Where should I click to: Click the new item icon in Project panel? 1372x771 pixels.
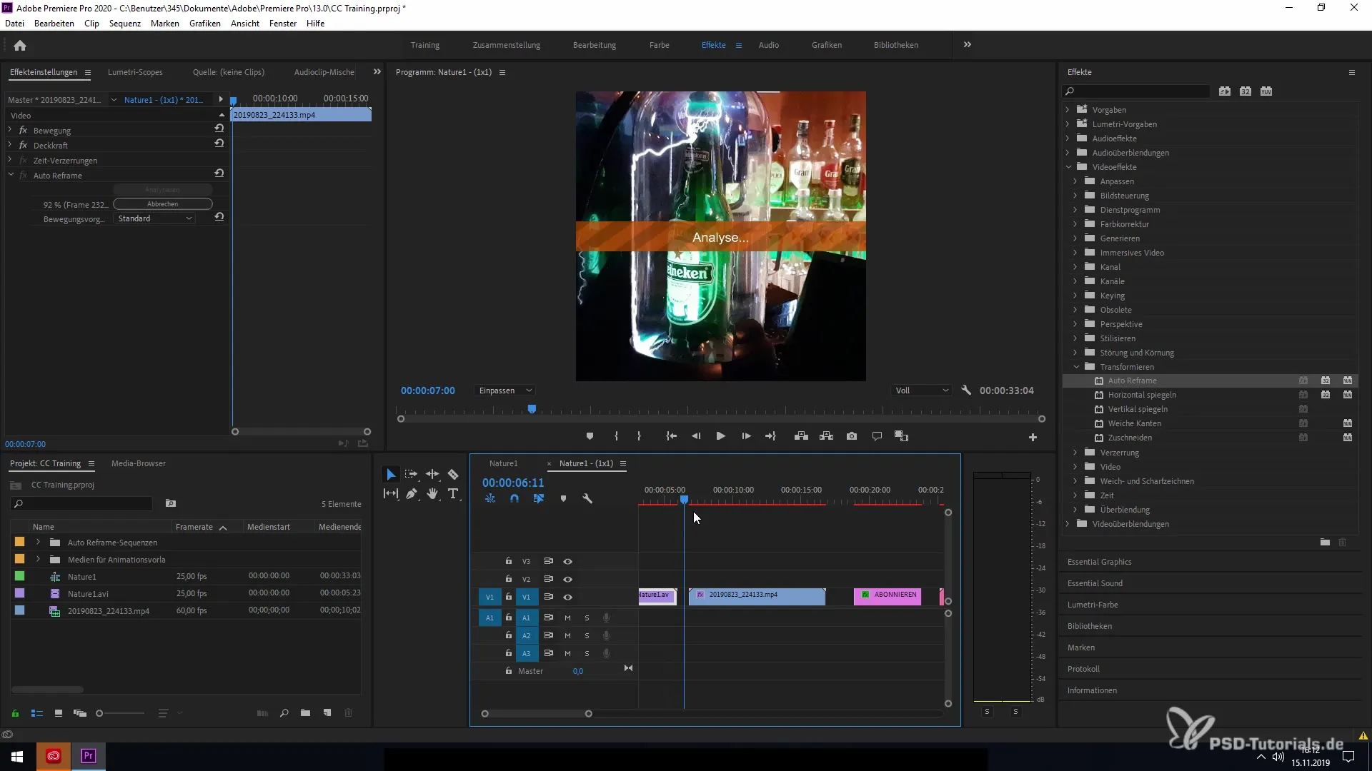click(327, 712)
